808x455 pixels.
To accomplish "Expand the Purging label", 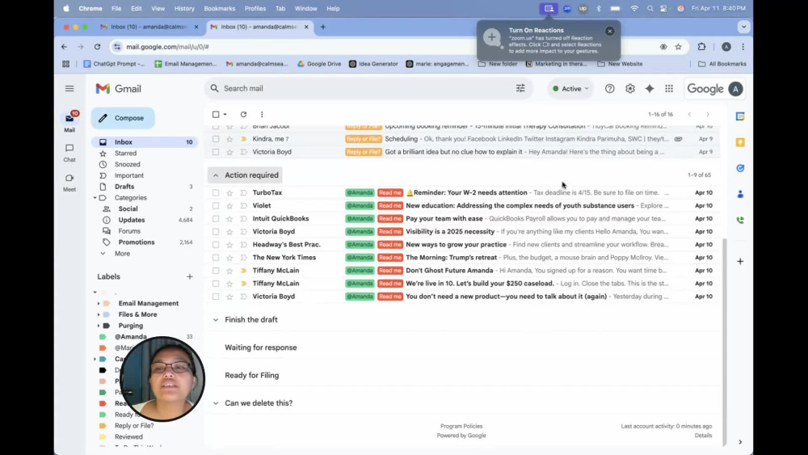I will click(x=99, y=326).
